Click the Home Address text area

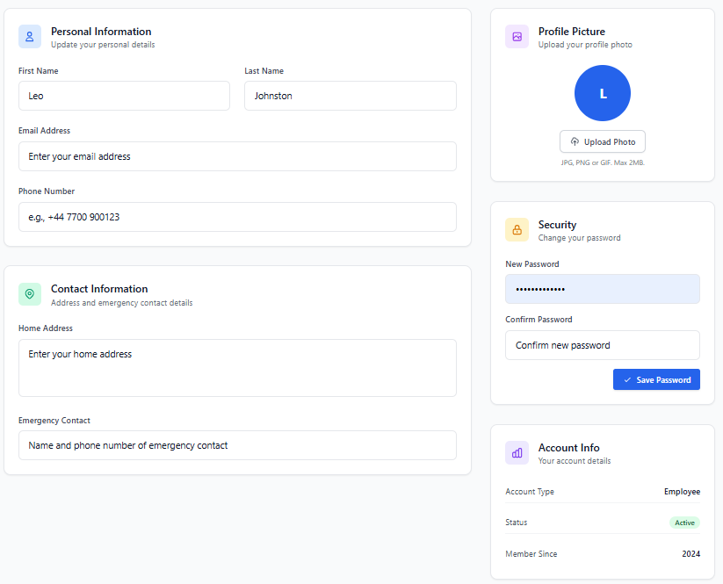[237, 368]
